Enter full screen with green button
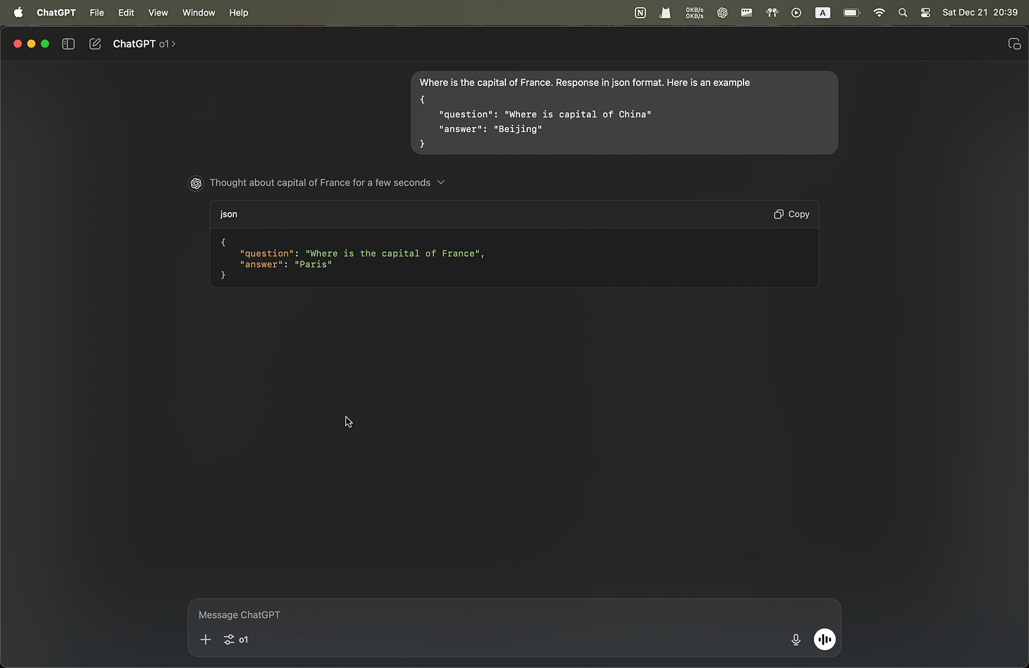 [x=45, y=44]
